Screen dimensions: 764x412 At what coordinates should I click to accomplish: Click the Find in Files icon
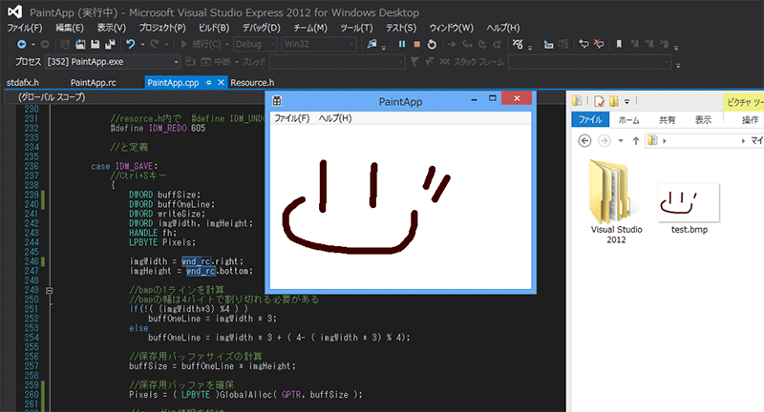point(371,44)
